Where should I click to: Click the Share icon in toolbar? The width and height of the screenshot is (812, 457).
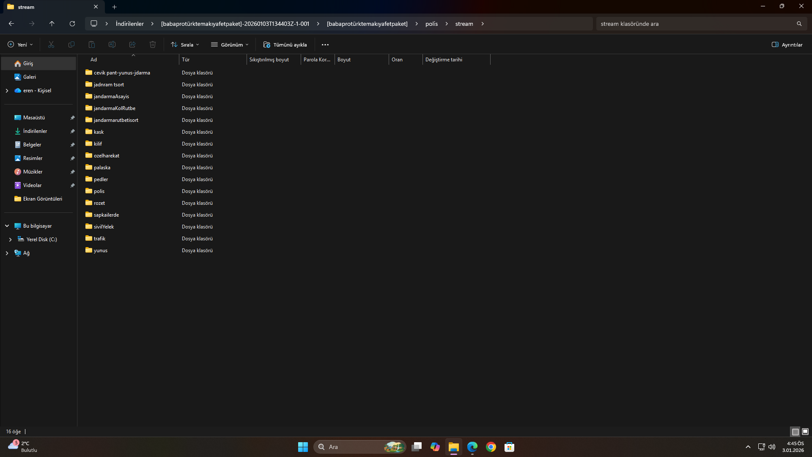coord(132,44)
